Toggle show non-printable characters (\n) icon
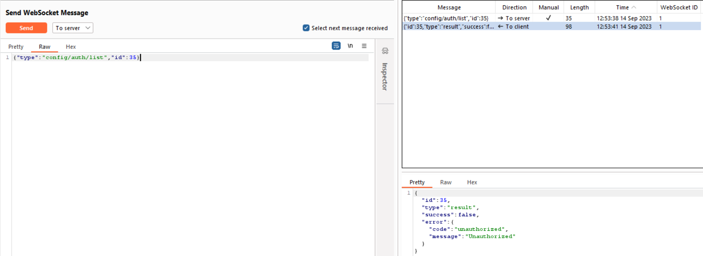703x256 pixels. [350, 46]
